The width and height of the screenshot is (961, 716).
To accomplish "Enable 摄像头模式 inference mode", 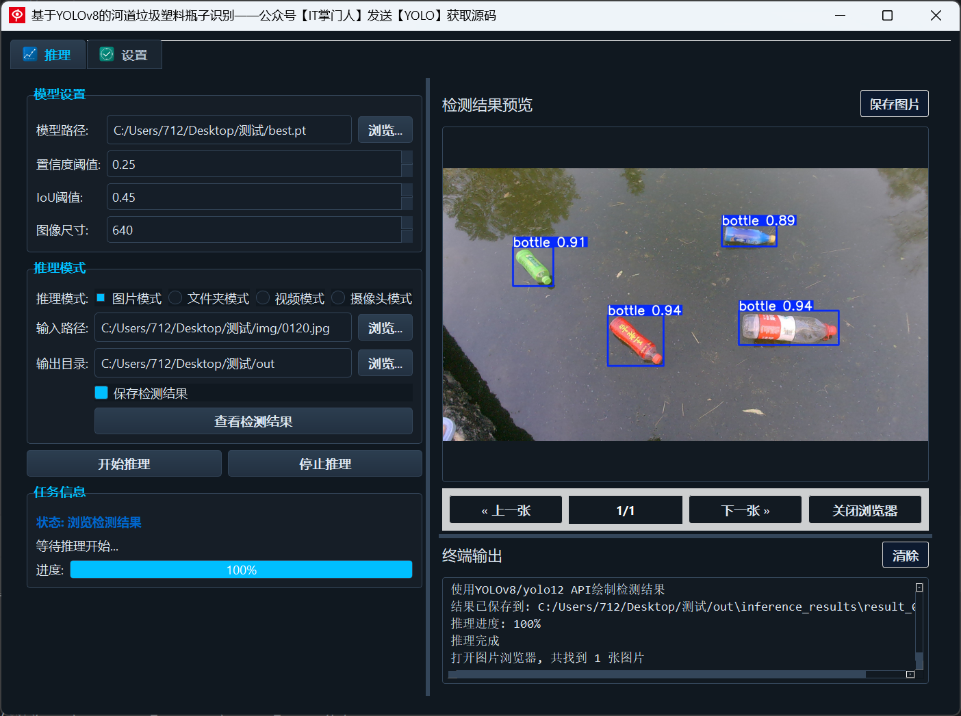I will [x=337, y=297].
